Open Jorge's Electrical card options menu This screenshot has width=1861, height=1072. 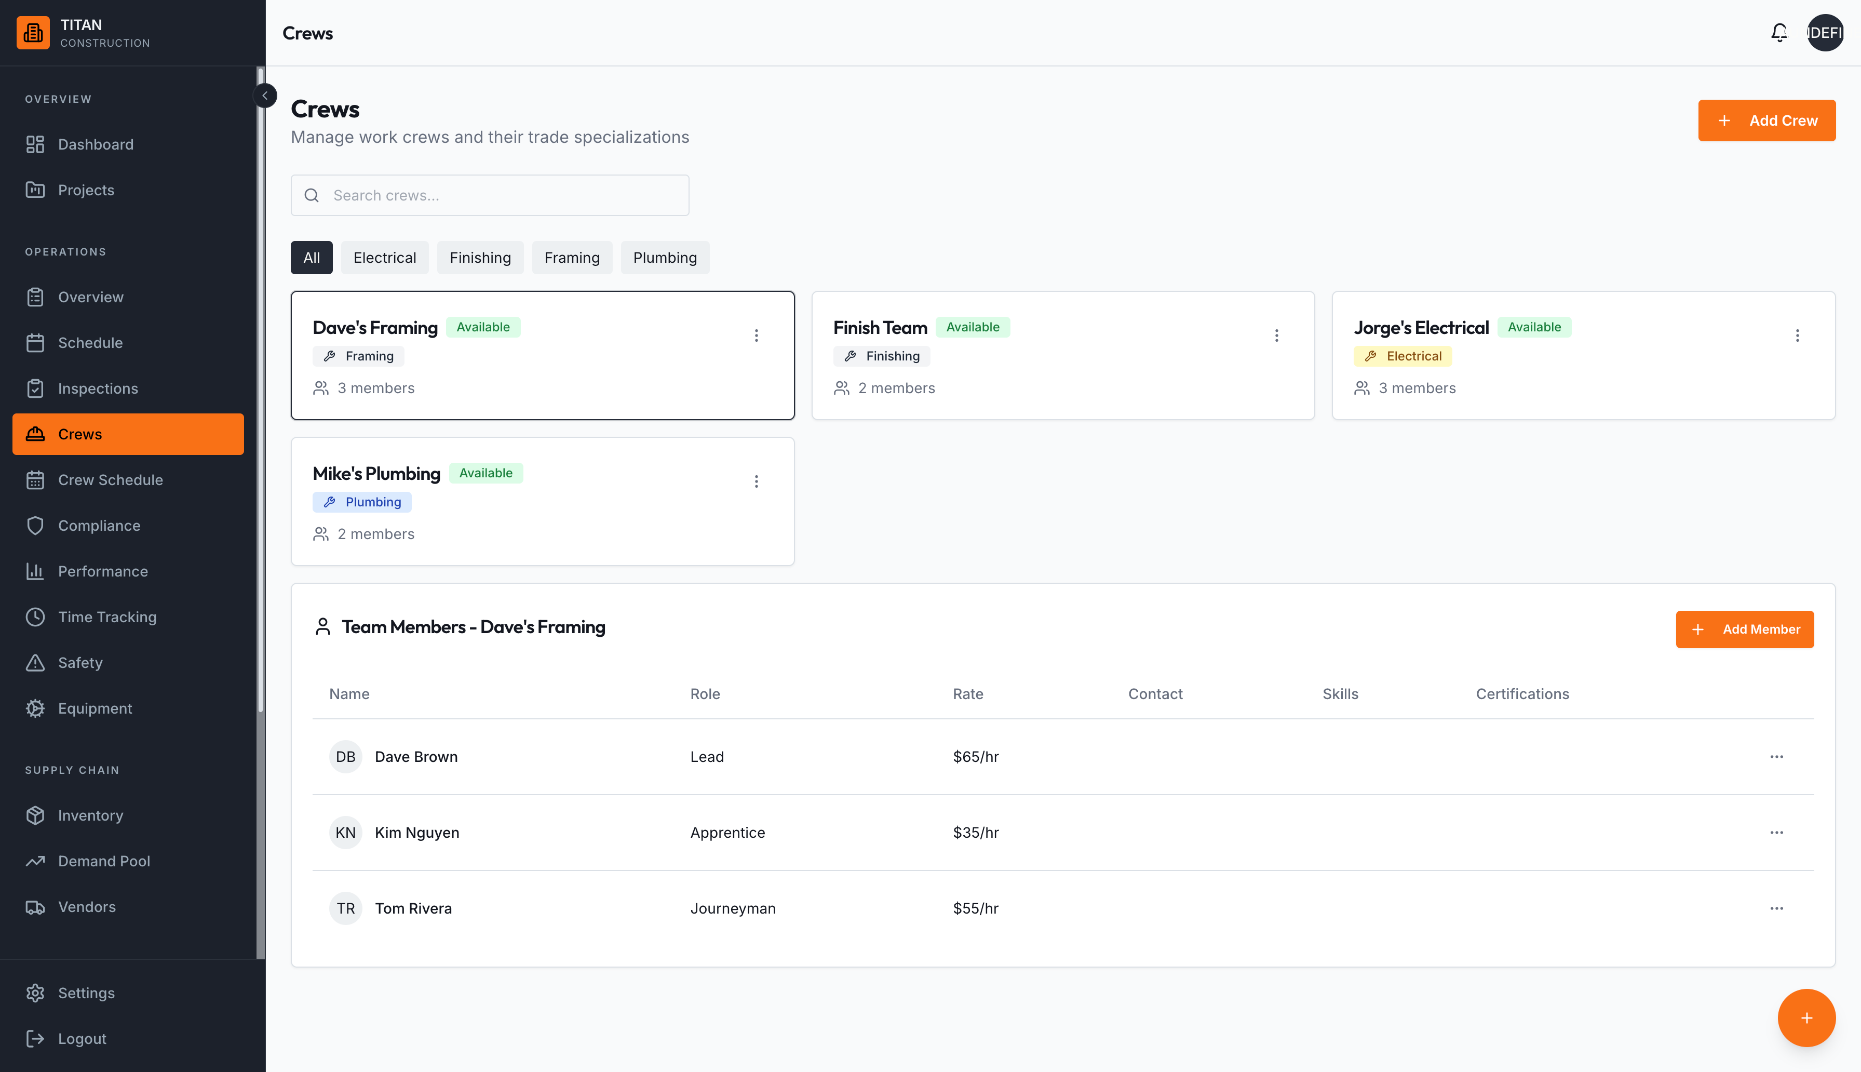[x=1797, y=336]
